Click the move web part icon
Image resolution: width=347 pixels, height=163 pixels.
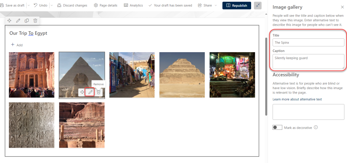coord(9,21)
